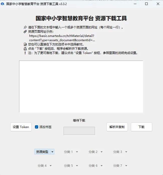Expand the 分类 1 dropdown
Image resolution: width=163 pixels, height=175 pixels.
pyautogui.click(x=71, y=152)
